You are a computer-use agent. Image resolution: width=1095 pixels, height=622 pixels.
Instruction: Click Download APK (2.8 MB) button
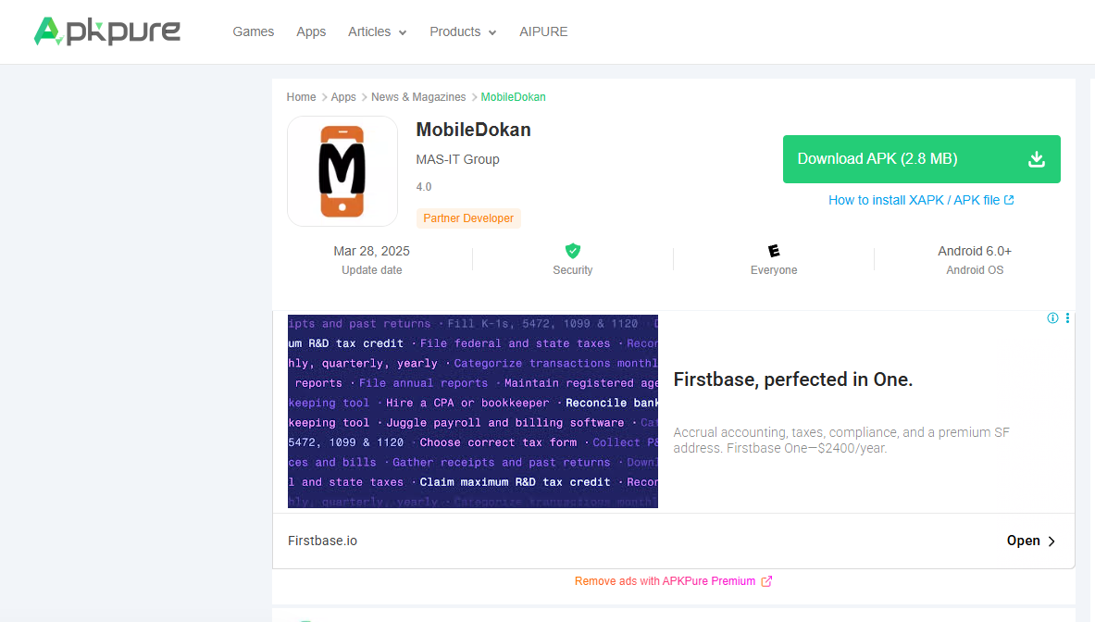pyautogui.click(x=921, y=159)
